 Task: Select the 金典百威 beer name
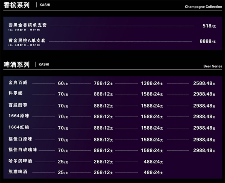click(x=18, y=83)
